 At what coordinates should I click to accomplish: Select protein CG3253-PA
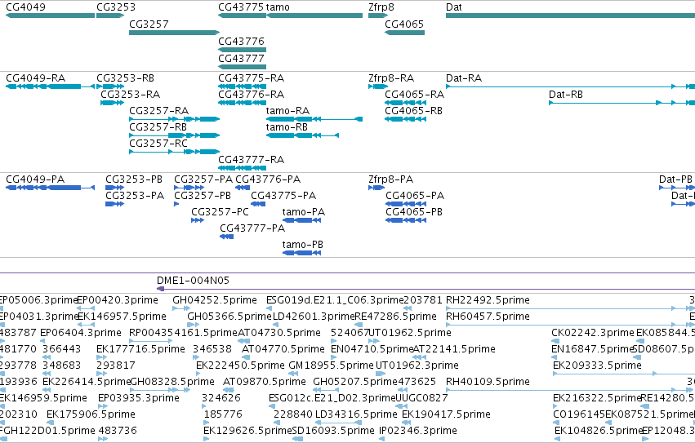[x=114, y=204]
